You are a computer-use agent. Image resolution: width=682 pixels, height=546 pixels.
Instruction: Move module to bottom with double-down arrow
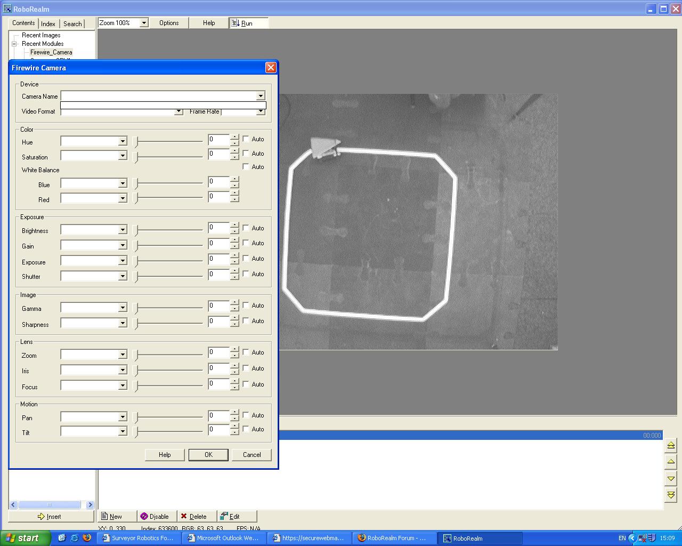click(671, 495)
